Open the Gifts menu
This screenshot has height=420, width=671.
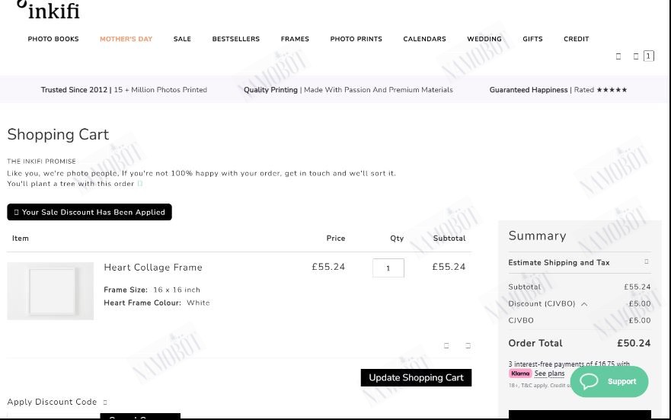(533, 39)
